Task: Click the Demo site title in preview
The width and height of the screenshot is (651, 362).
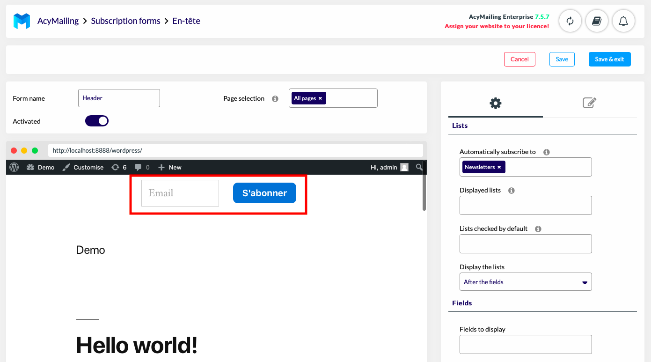Action: [91, 250]
